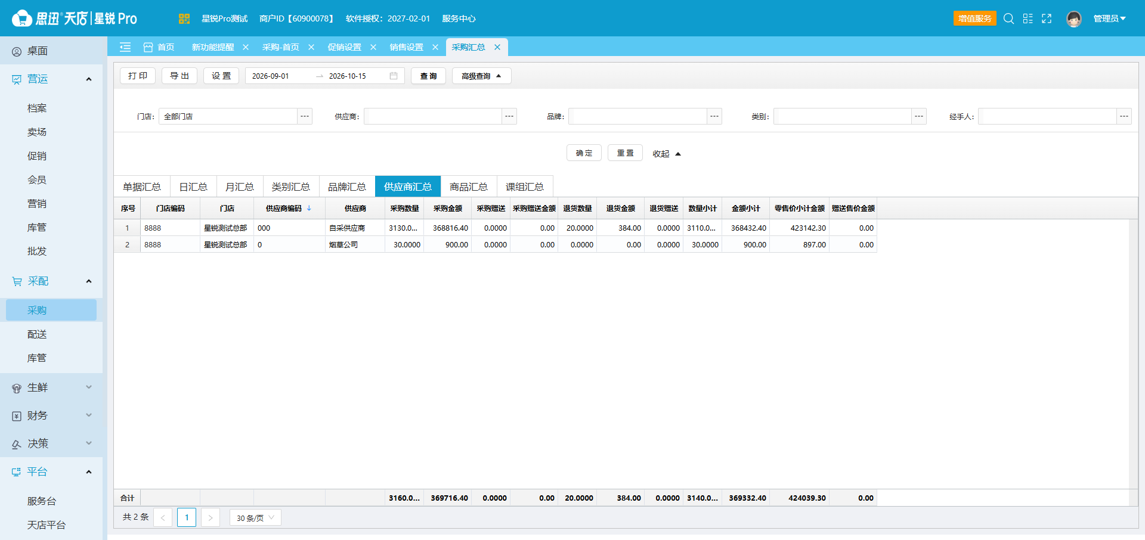Click the yellow app grid icon
The height and width of the screenshot is (540, 1145).
pos(184,18)
